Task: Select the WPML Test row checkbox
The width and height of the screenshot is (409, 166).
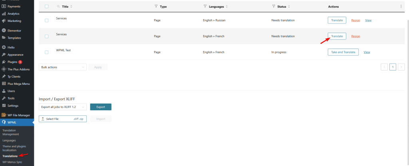Action: [47, 52]
